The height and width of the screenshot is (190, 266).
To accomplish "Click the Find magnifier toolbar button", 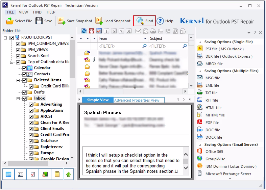I will tap(145, 21).
